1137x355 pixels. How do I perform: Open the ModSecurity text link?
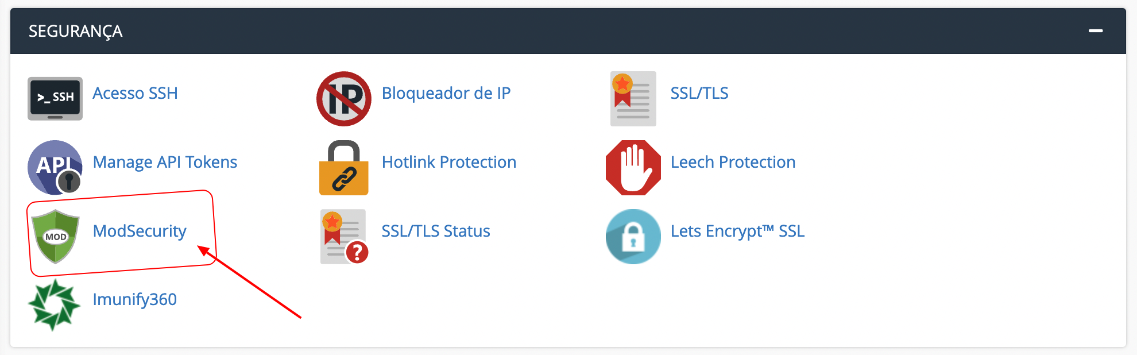[140, 231]
